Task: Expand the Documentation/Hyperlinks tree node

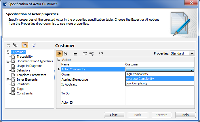Action: tap(8, 61)
